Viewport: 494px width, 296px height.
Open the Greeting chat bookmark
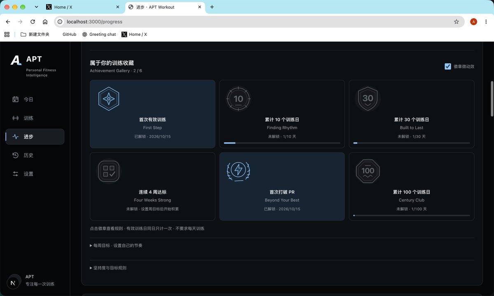(99, 35)
